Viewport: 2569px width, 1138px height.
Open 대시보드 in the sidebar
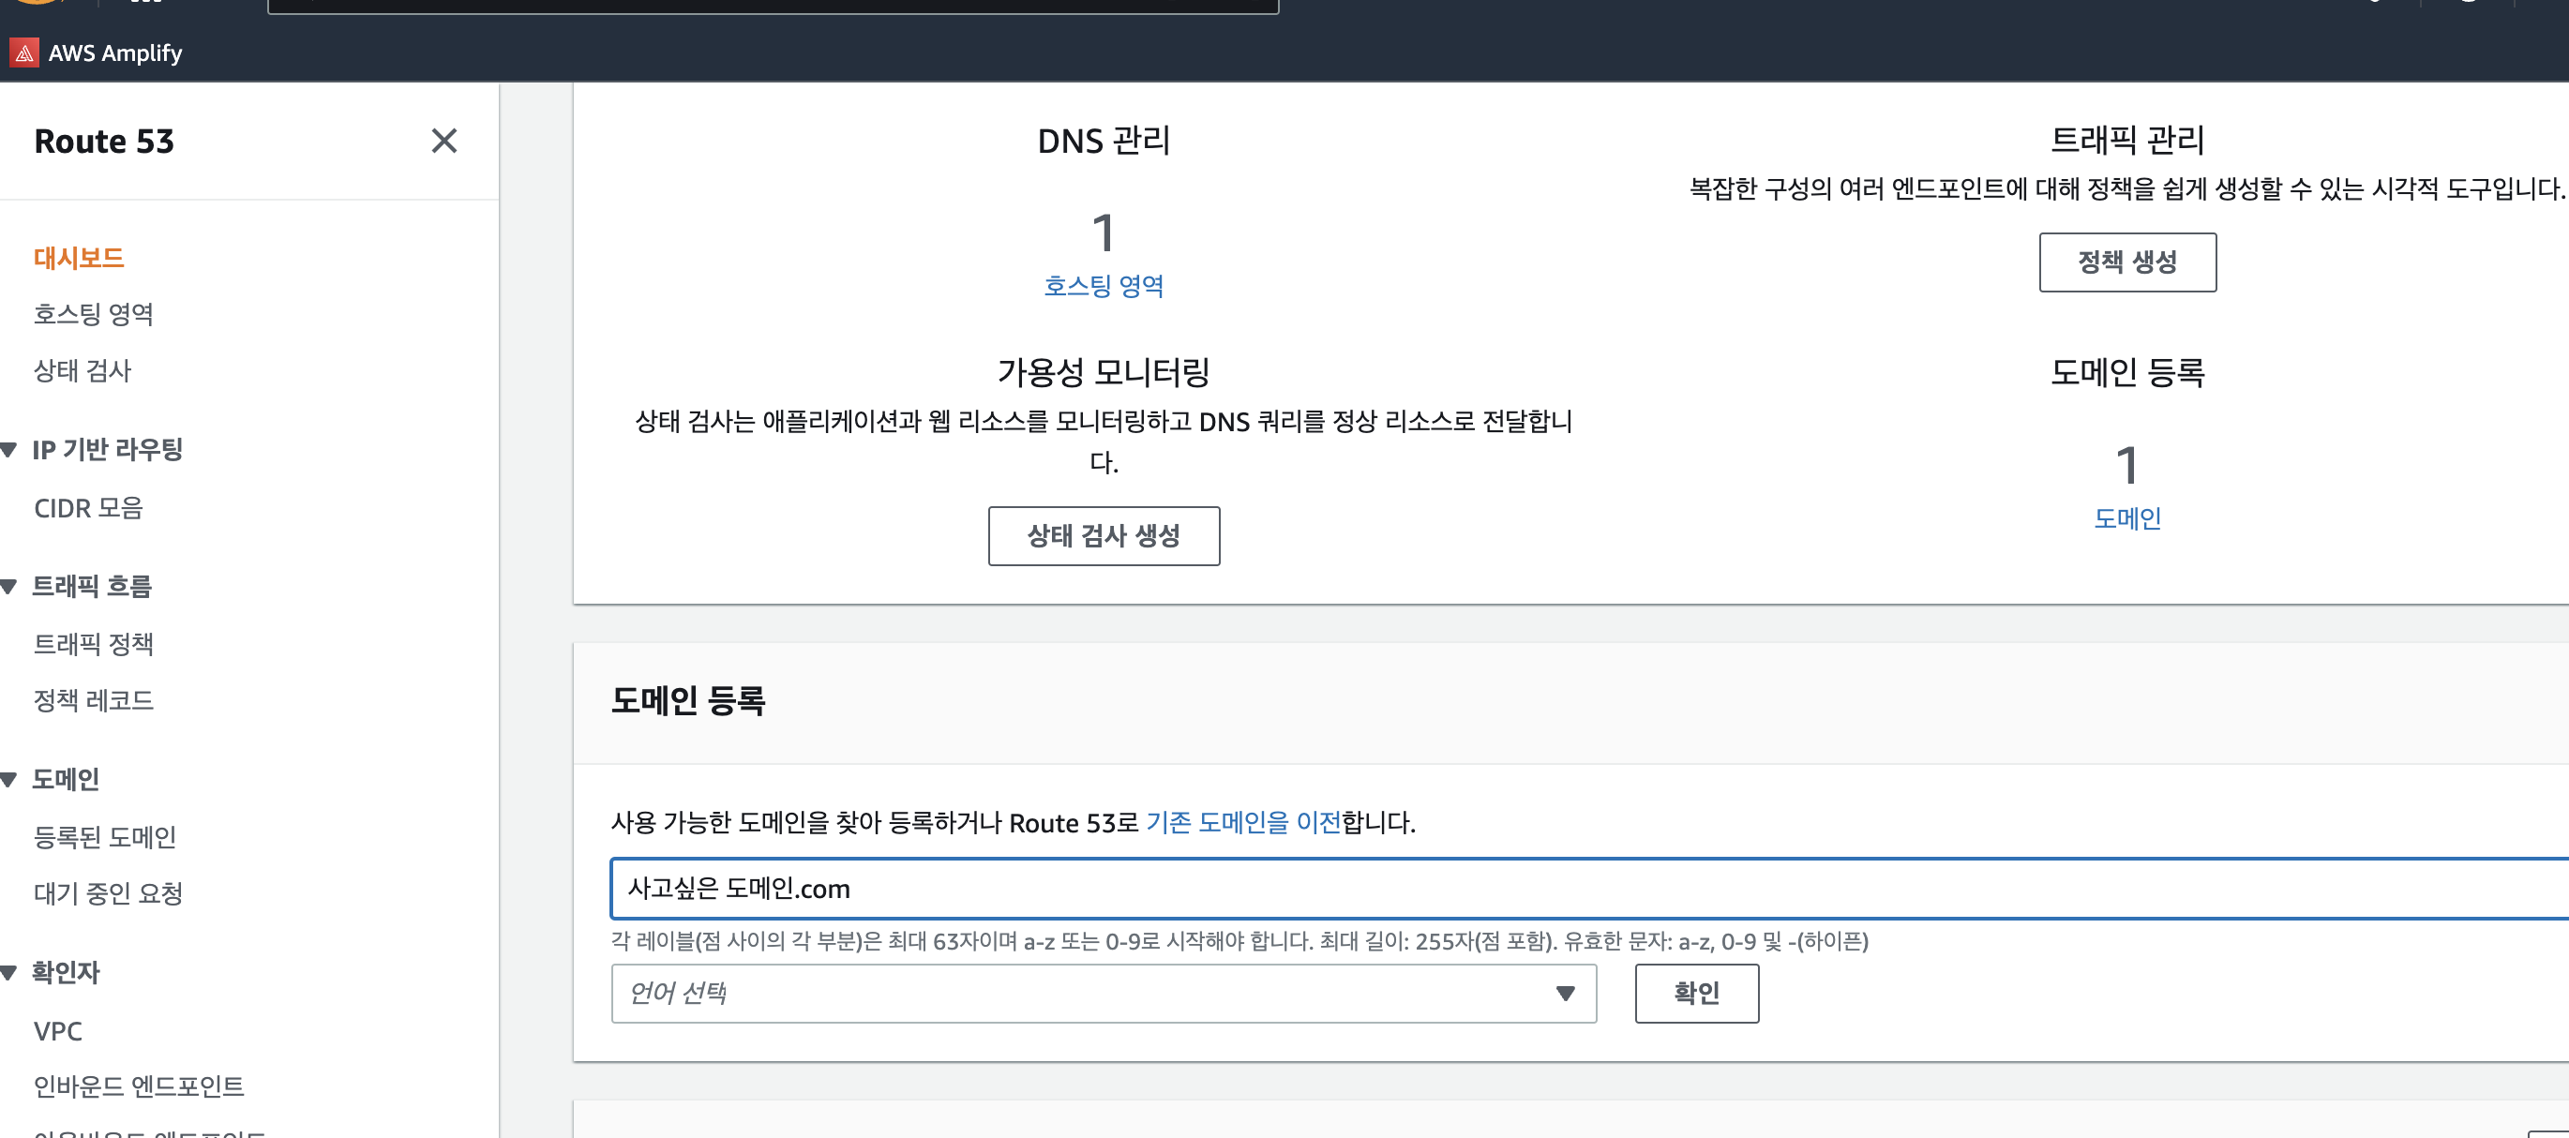[79, 259]
